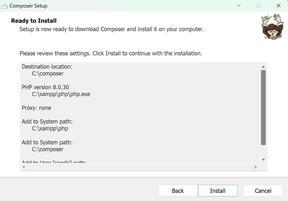
Task: Click the "Destination location:" line
Action: pos(47,66)
